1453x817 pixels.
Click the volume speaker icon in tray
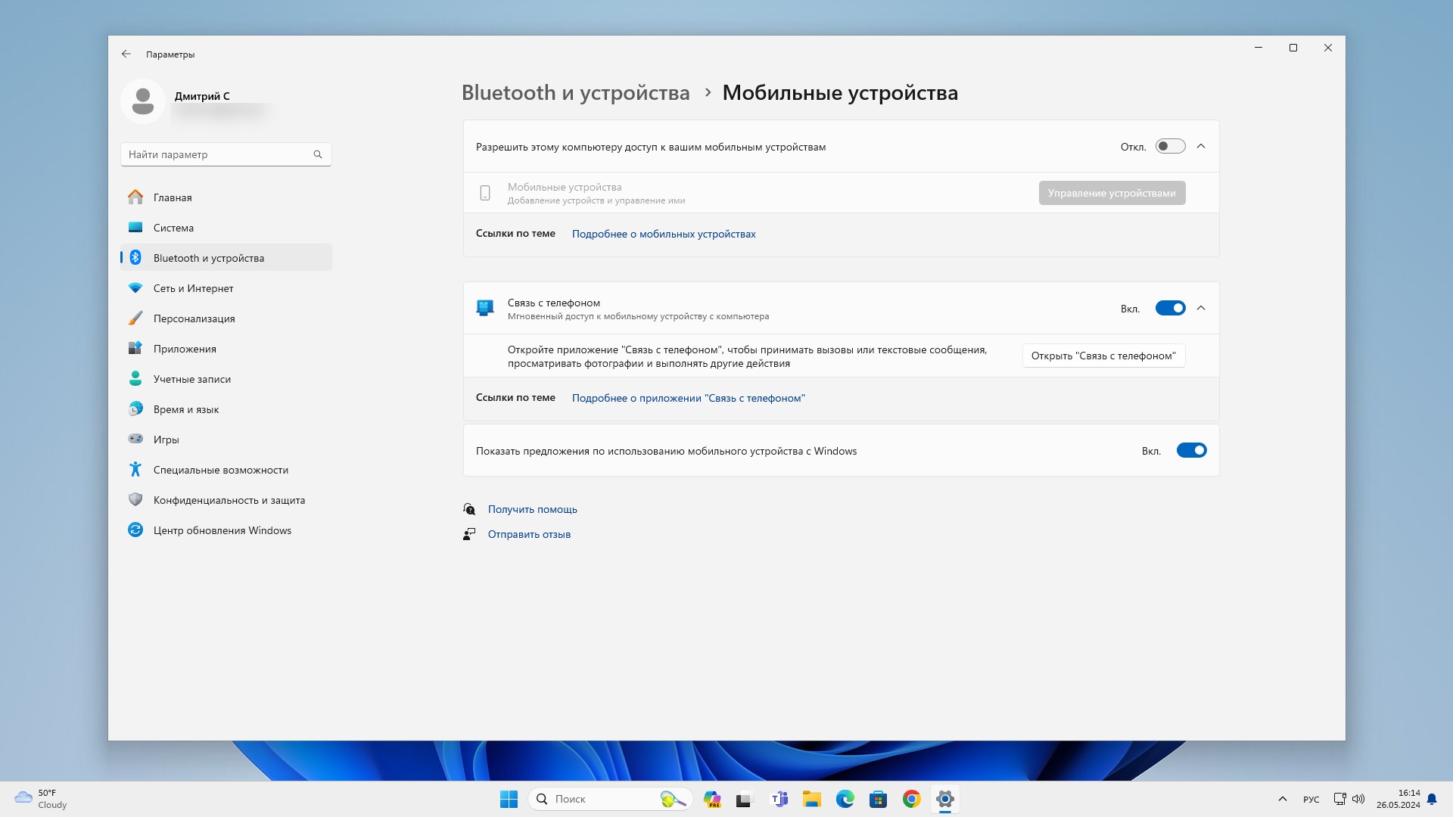(x=1358, y=799)
